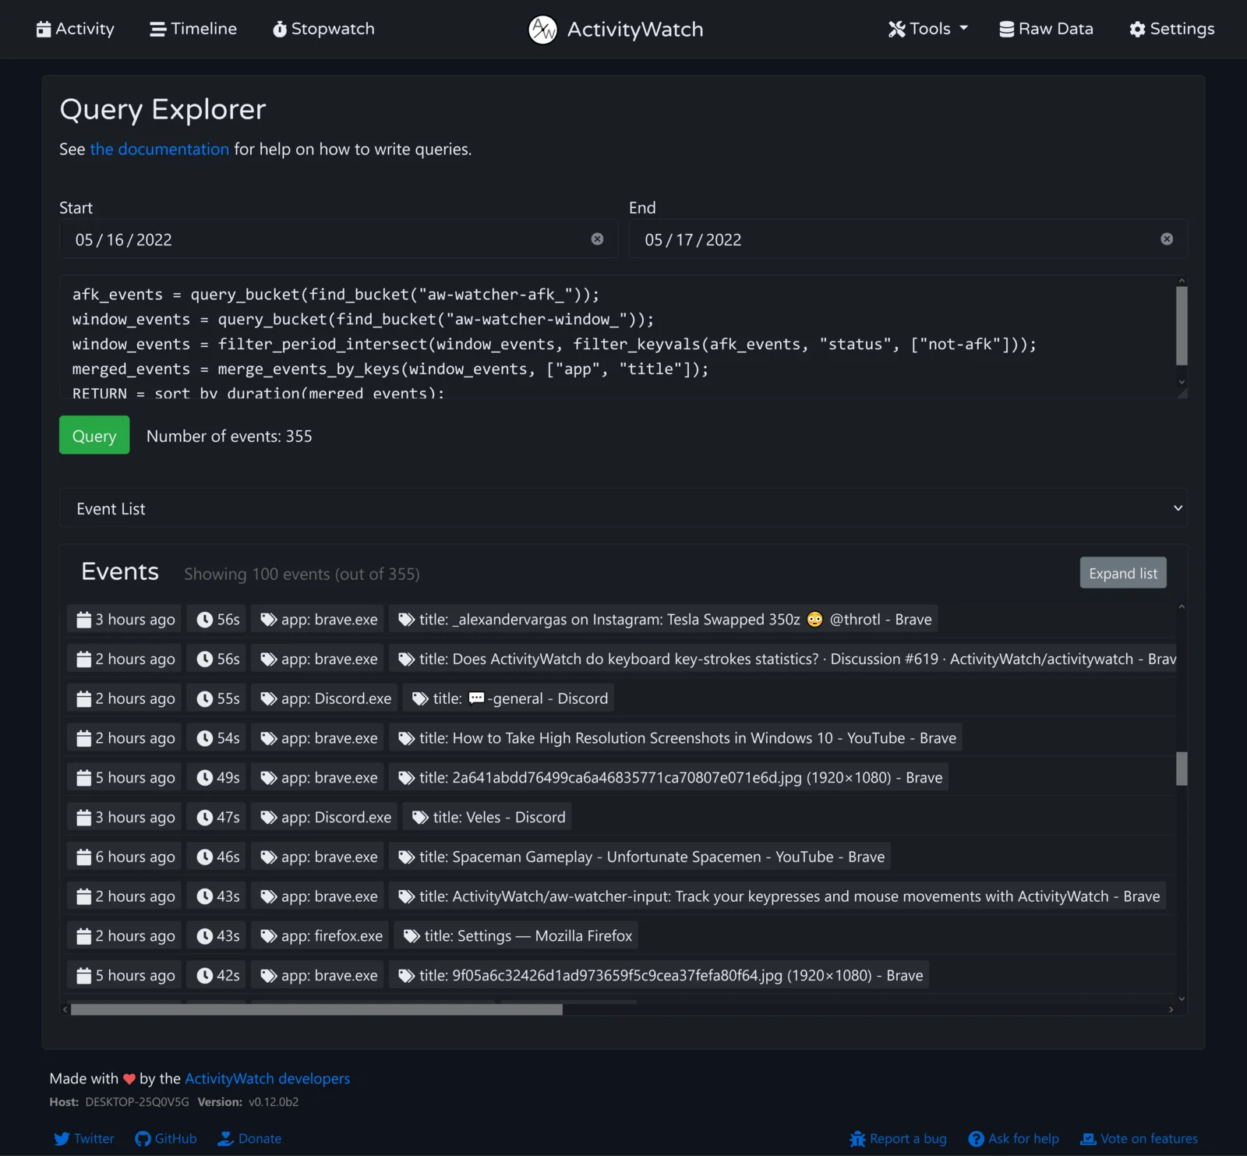Viewport: 1247px width, 1156px height.
Task: Click the app: Discord.exe tag on Veles row
Action: tap(324, 818)
